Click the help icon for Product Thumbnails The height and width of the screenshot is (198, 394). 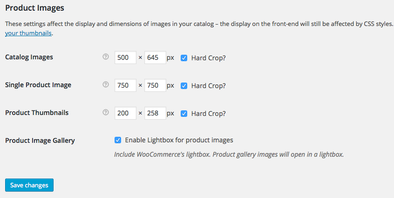coord(105,113)
